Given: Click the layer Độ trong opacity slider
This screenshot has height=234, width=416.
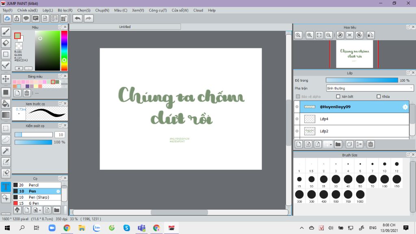Looking at the screenshot, I should (x=362, y=80).
